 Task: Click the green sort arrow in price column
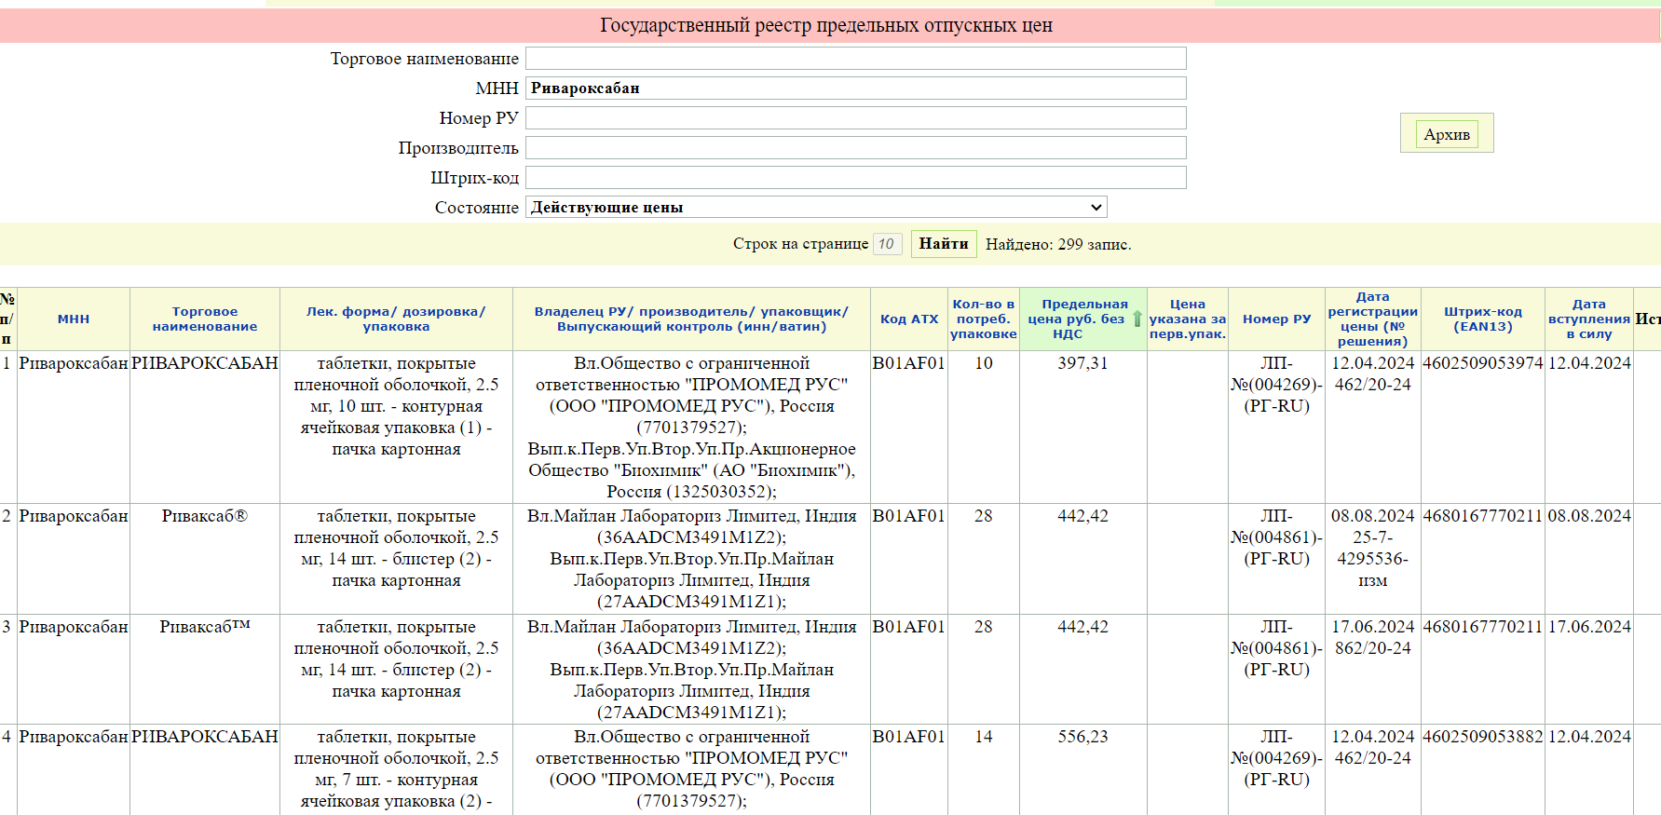click(1137, 319)
